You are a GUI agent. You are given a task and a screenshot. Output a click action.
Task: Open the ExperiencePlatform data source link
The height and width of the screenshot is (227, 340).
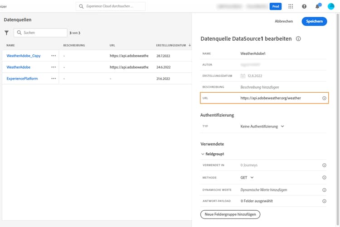(22, 79)
